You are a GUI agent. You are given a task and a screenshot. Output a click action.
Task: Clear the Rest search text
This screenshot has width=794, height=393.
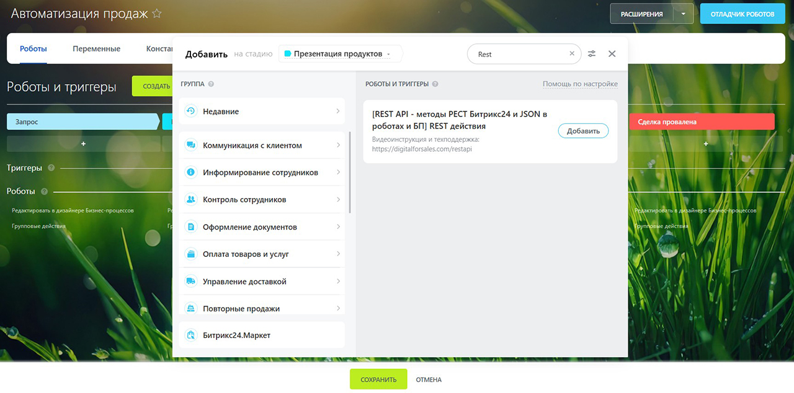click(572, 54)
